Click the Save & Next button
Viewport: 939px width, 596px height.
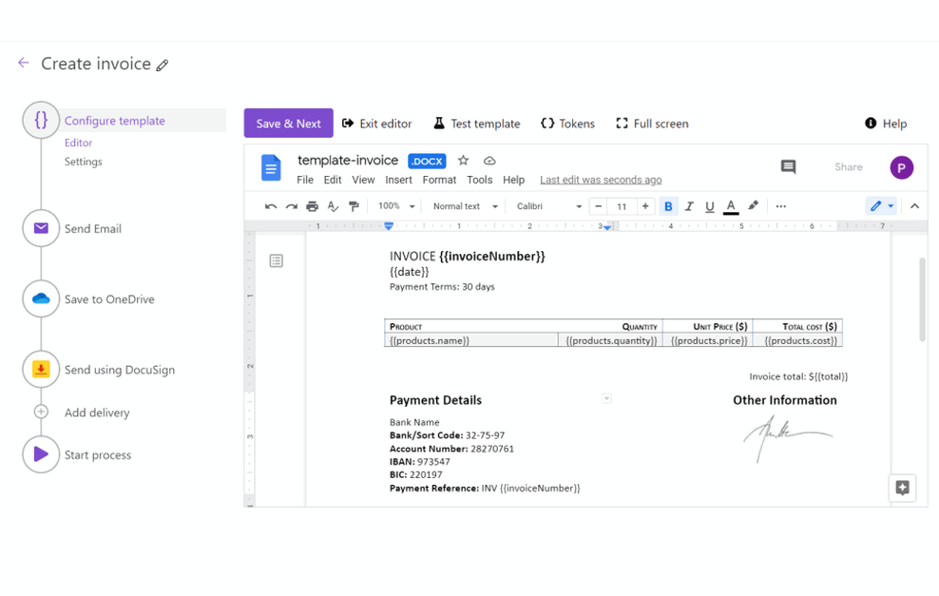click(x=289, y=124)
